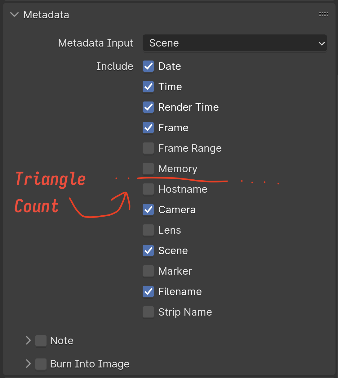The width and height of the screenshot is (338, 378).
Task: Disable Render Time metadata
Action: (x=148, y=107)
